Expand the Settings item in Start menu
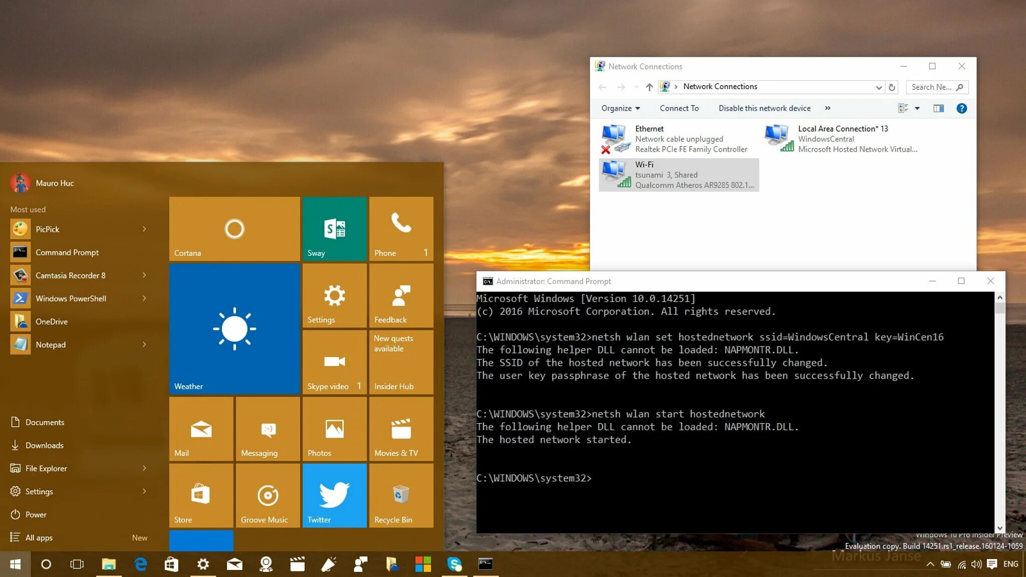1026x577 pixels. coord(144,491)
